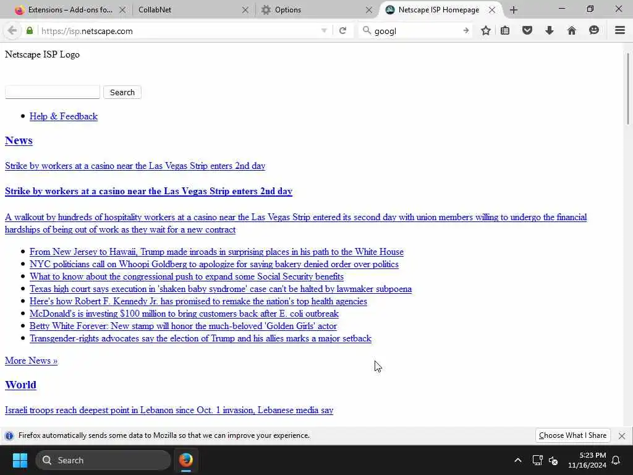
Task: Open the Downloads panel
Action: tap(550, 31)
